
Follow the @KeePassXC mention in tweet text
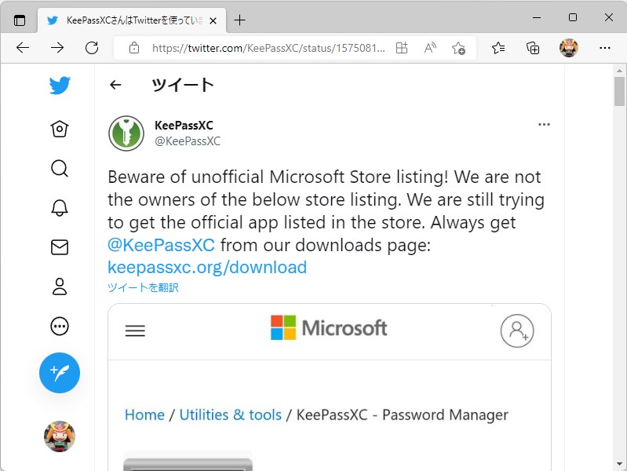161,245
